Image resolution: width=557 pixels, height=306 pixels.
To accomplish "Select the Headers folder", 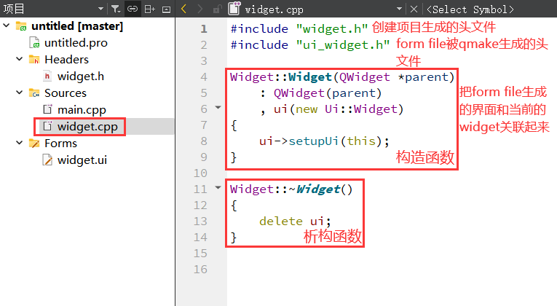I will (x=66, y=59).
